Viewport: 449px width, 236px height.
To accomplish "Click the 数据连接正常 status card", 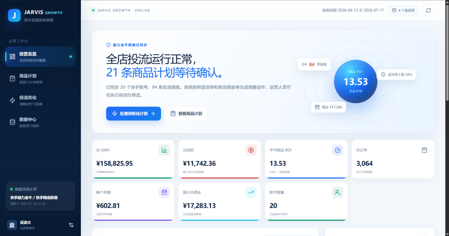I will tap(41, 196).
